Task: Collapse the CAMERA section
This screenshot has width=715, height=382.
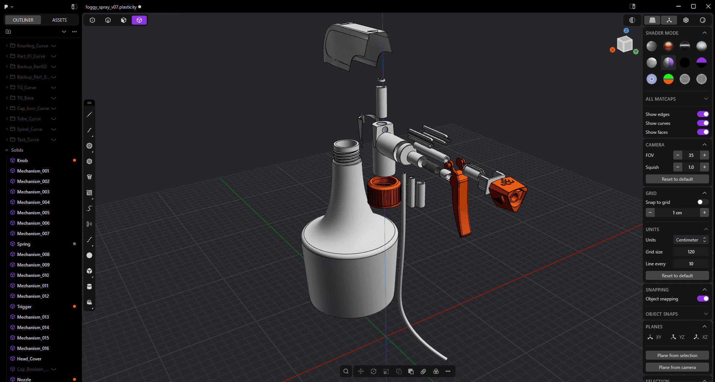Action: click(x=705, y=145)
